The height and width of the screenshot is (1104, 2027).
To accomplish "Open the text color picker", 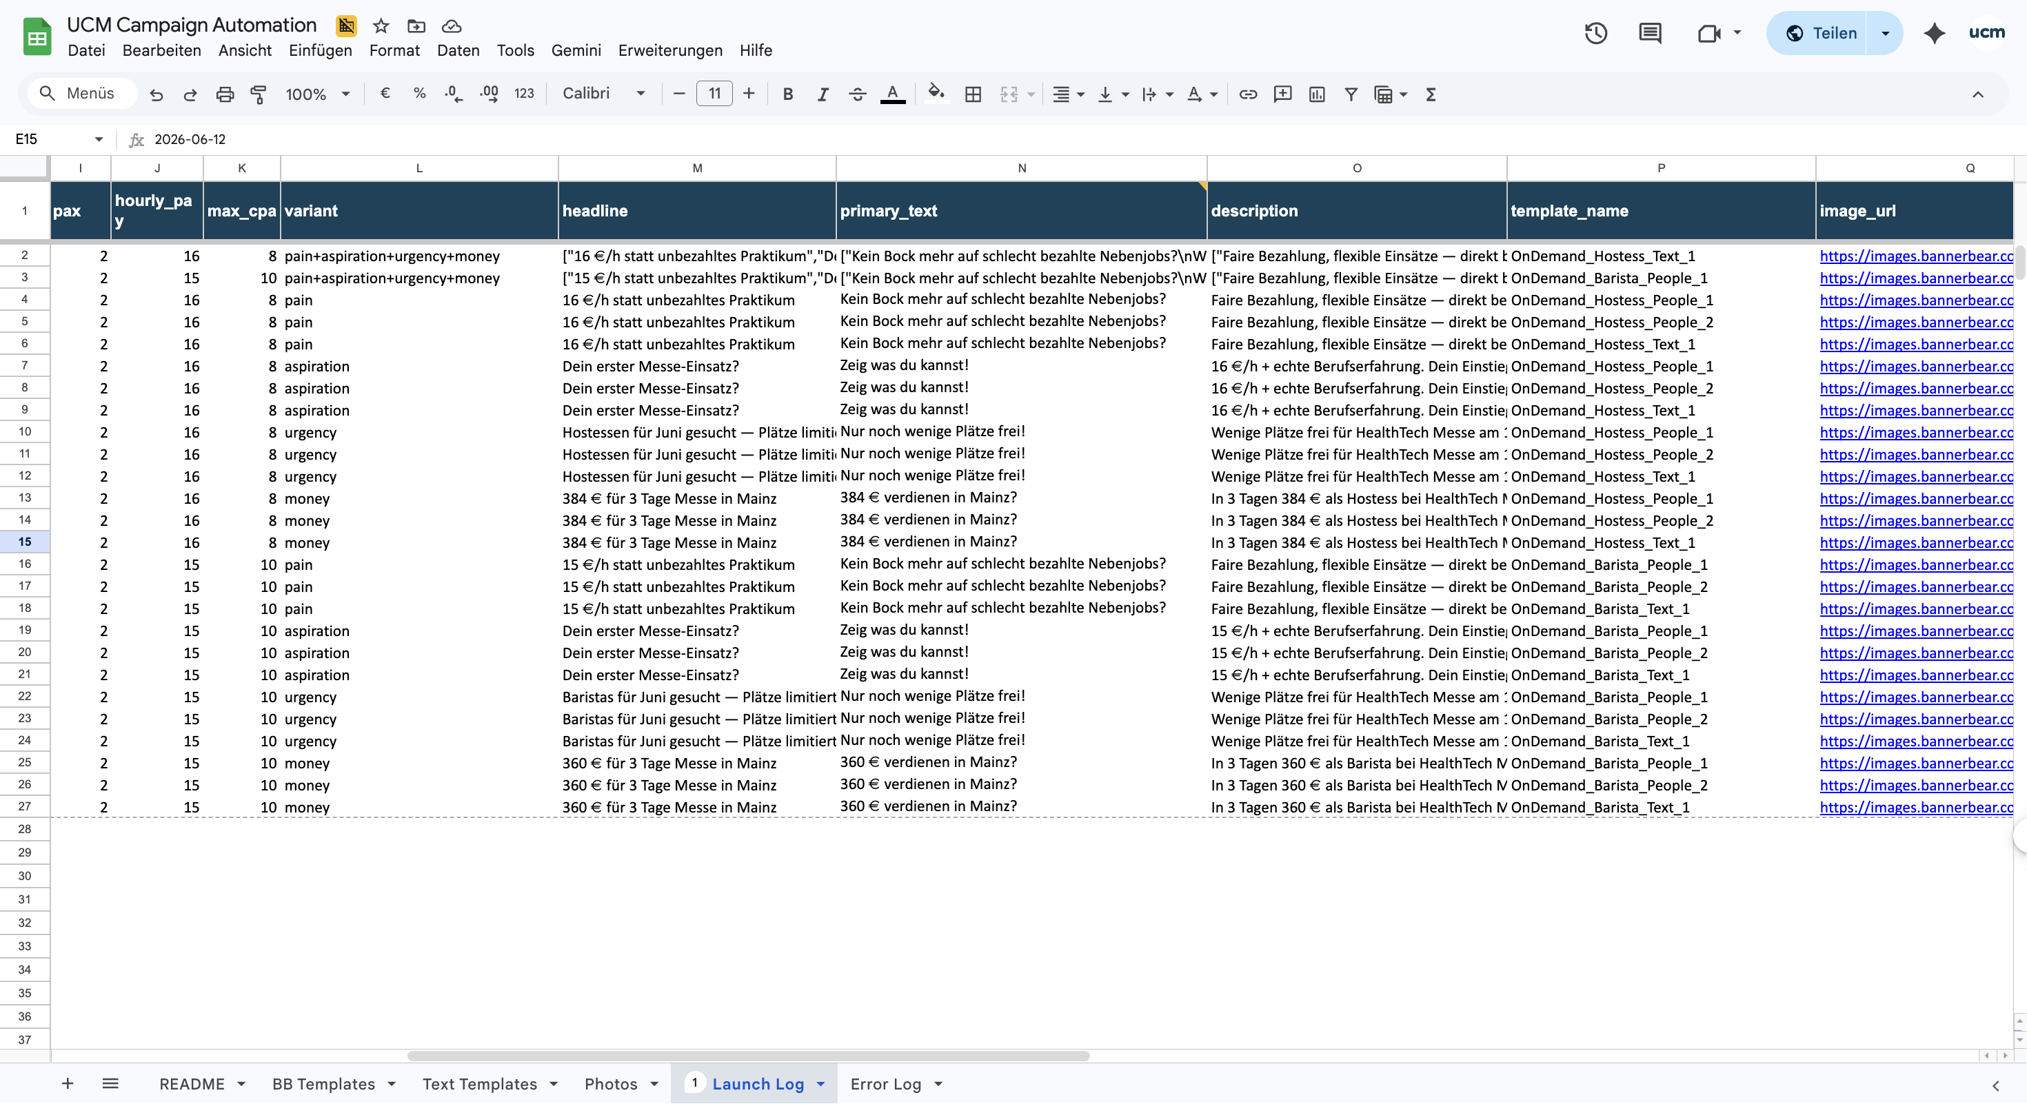I will pos(892,94).
